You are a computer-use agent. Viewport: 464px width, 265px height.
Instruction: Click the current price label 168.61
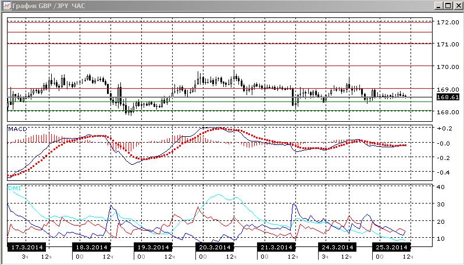[448, 97]
